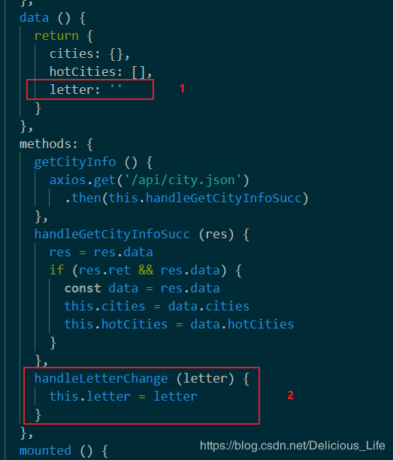Click this.handleGetCityInfoSucc inside .then call
The height and width of the screenshot is (460, 393).
pos(205,198)
